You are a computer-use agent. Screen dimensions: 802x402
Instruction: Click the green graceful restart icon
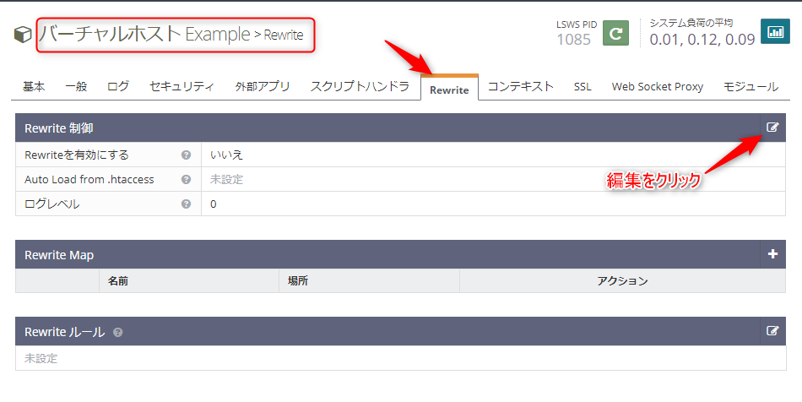coord(615,33)
